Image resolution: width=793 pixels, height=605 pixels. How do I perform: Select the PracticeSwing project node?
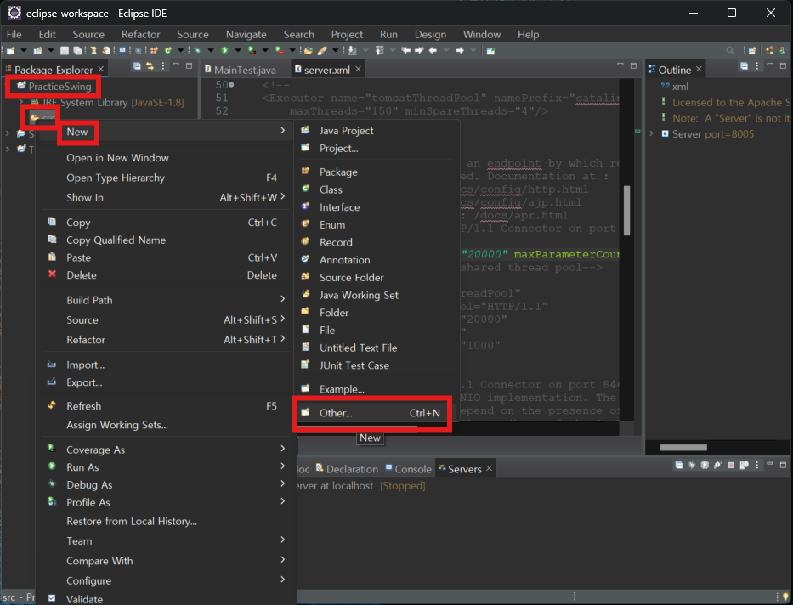point(54,87)
